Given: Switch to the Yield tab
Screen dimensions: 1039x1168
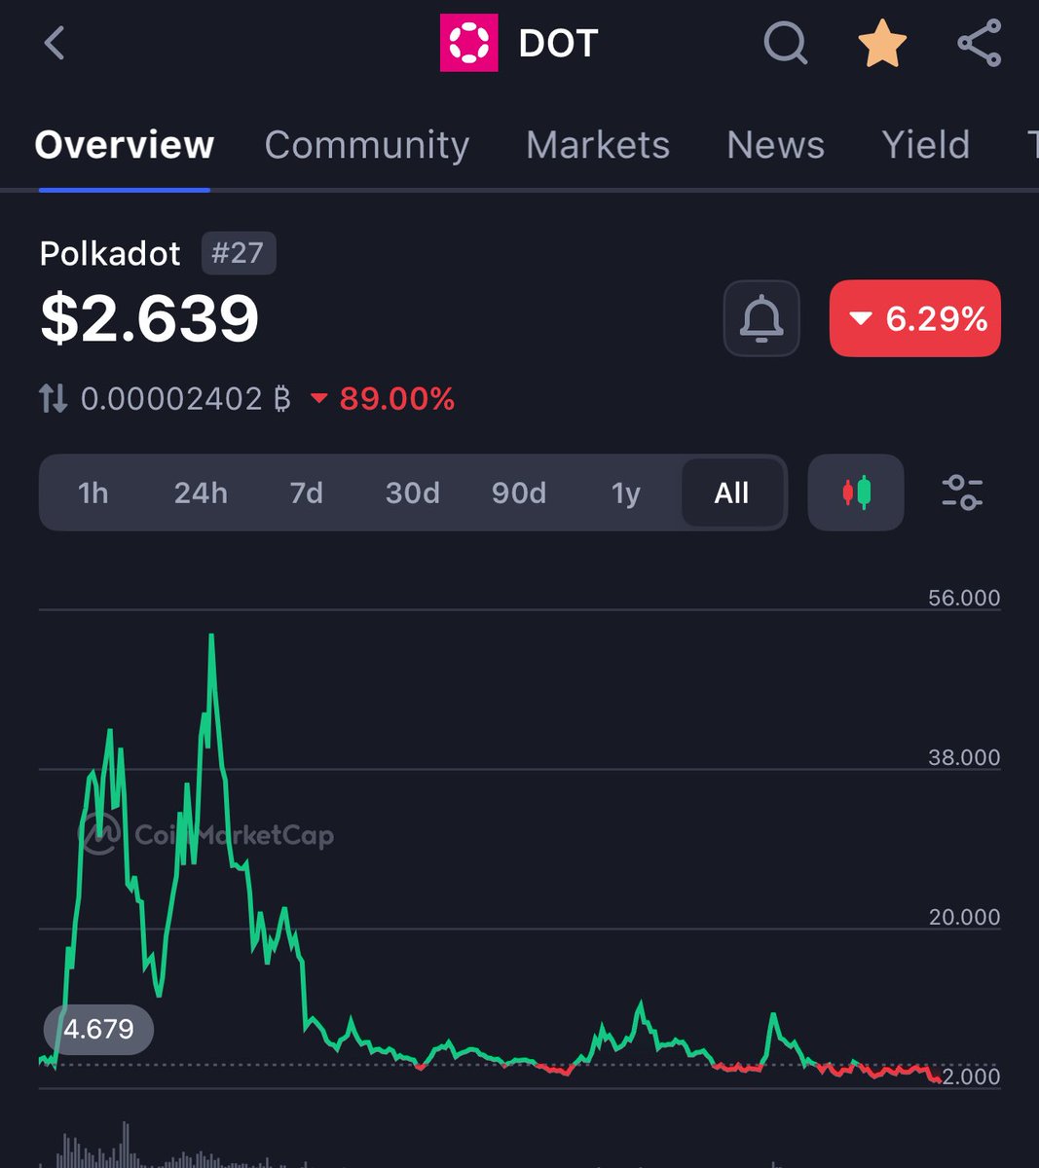Looking at the screenshot, I should [926, 145].
